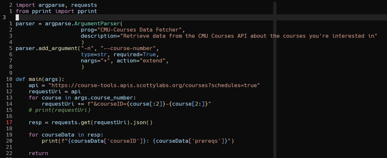The height and width of the screenshot is (158, 387).
Task: Click 'prog=' keyword in ArgumentParser call
Action: pos(89,30)
